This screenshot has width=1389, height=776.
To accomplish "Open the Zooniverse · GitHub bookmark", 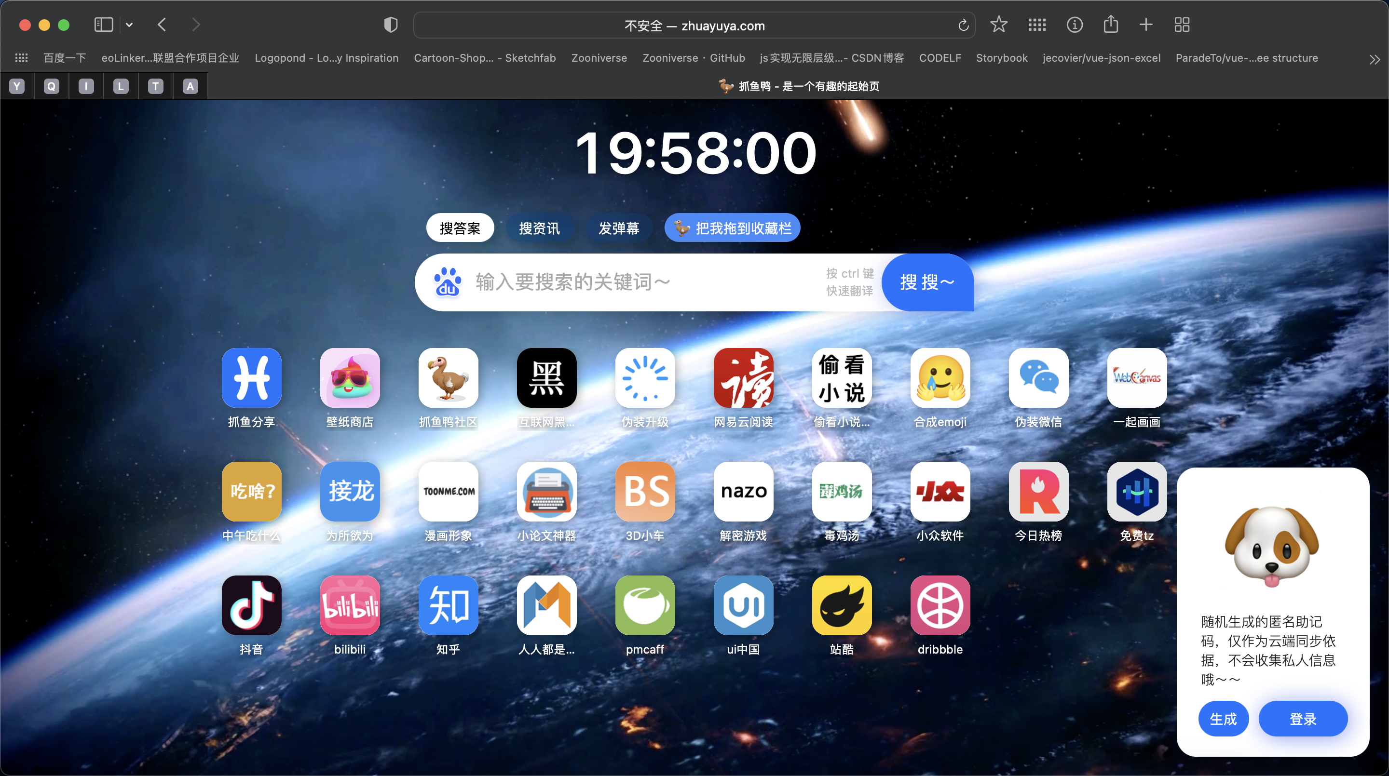I will click(694, 58).
